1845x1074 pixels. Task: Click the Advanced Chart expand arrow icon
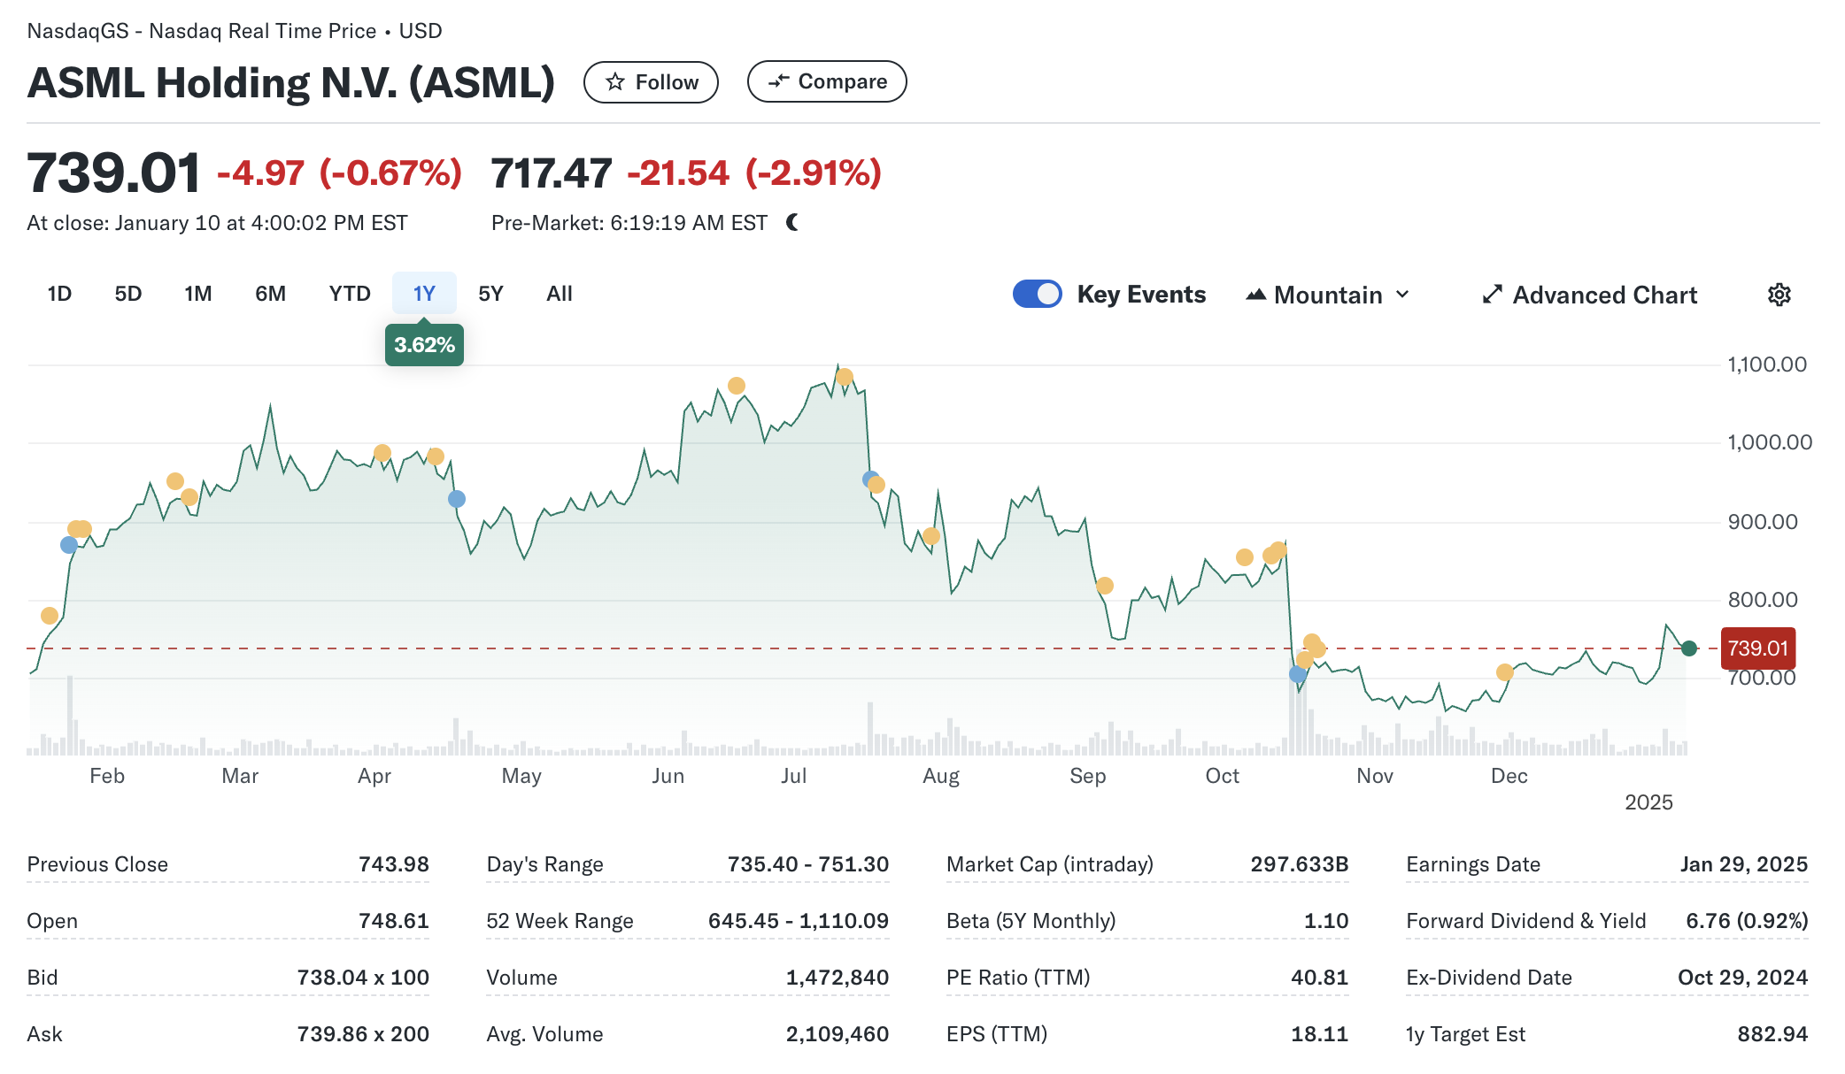1493,295
